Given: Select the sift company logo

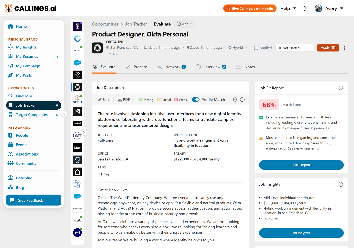Looking at the screenshot, I should [x=77, y=220].
